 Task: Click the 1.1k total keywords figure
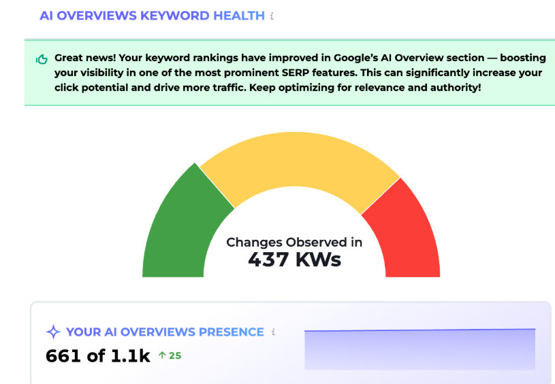(x=129, y=355)
